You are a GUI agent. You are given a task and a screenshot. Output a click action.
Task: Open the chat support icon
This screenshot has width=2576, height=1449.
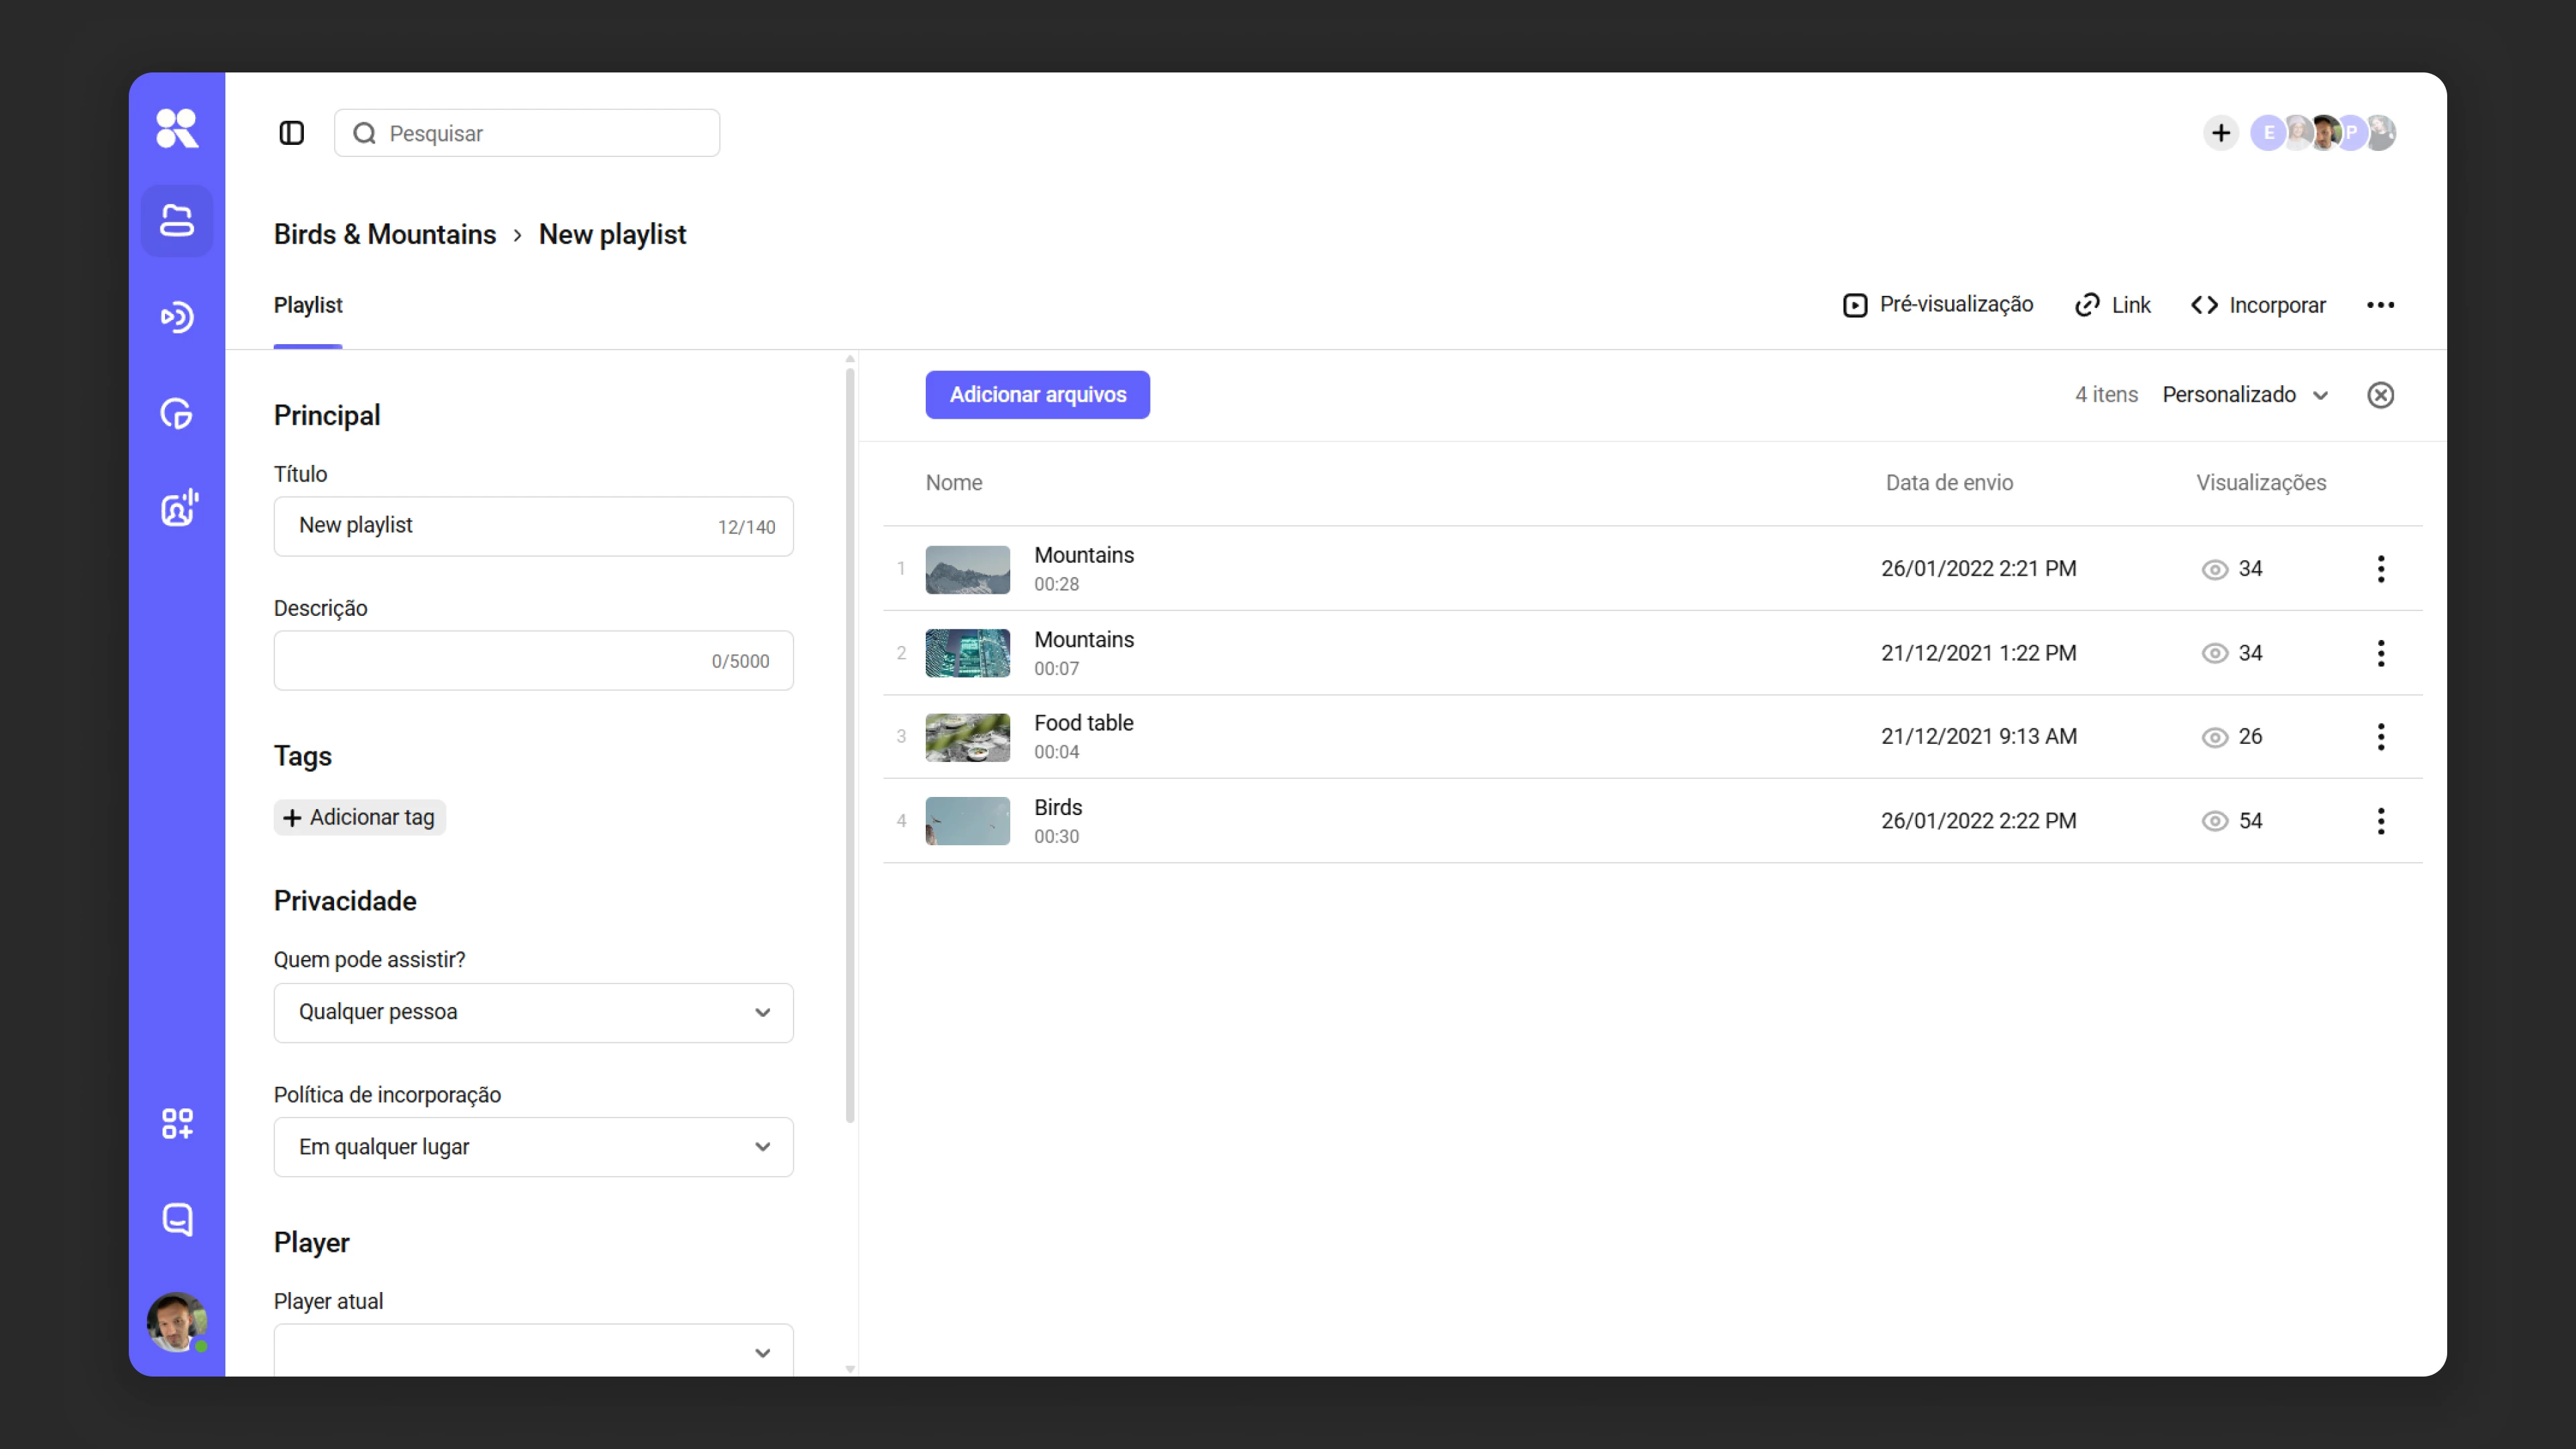[x=177, y=1219]
